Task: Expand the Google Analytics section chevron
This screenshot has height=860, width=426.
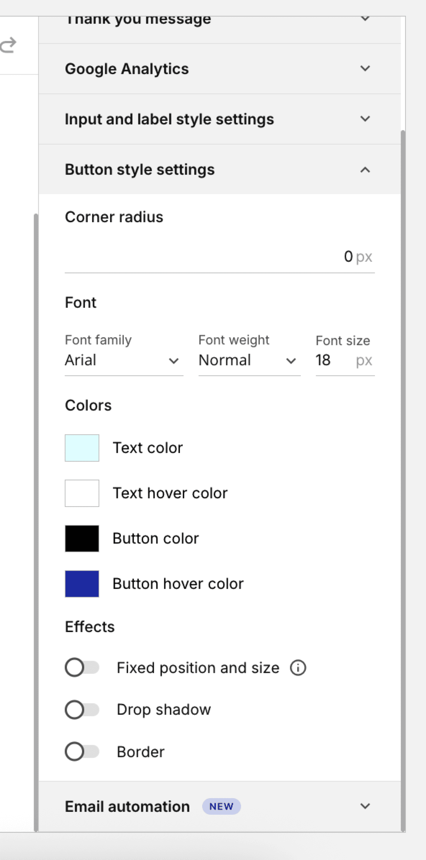Action: pos(365,68)
